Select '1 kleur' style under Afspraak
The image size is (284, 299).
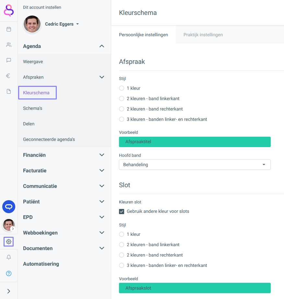(122, 88)
